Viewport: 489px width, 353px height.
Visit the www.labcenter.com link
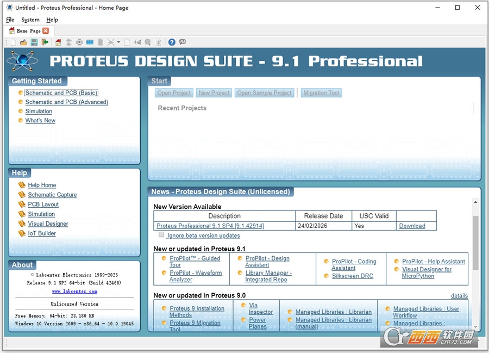point(74,291)
